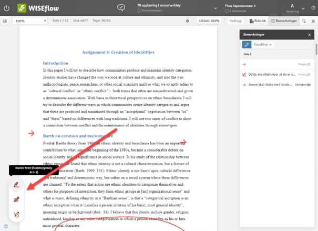Click the power/logout icon
This screenshot has height=231, width=318.
point(7,8)
